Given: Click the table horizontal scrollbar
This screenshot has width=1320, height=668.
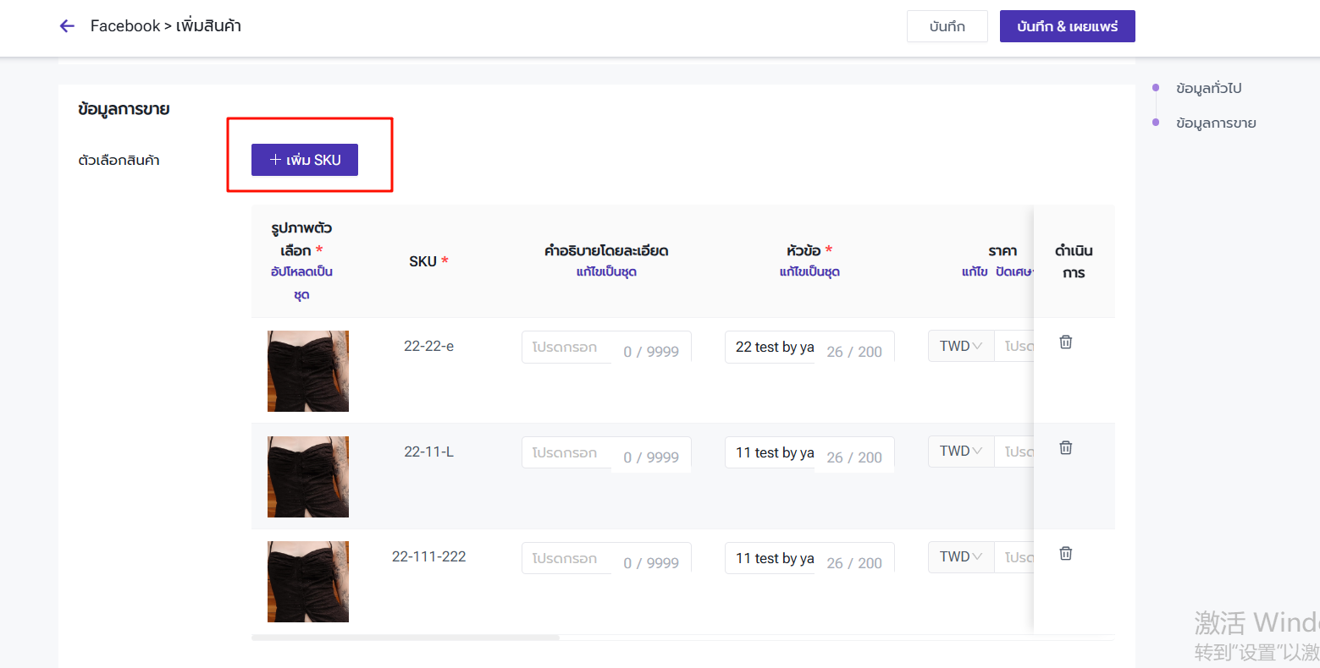Looking at the screenshot, I should coord(406,638).
